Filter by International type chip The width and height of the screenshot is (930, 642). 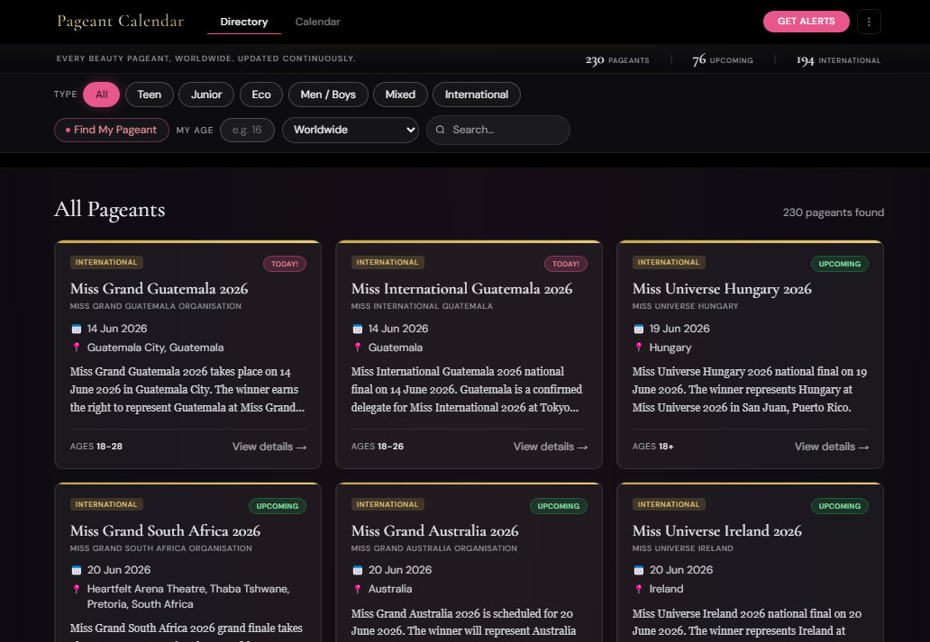click(477, 95)
